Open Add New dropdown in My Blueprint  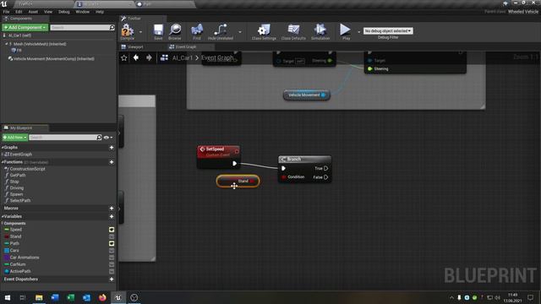(x=15, y=137)
